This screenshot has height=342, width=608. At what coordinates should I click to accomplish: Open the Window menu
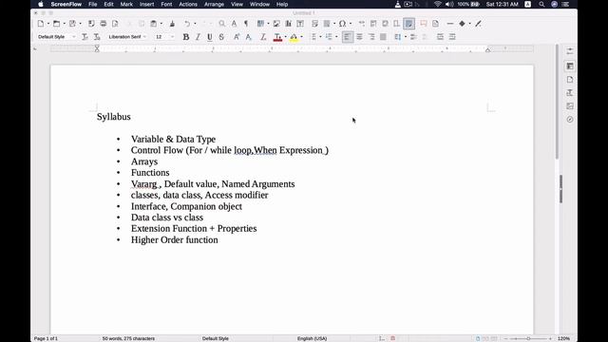[x=259, y=4]
